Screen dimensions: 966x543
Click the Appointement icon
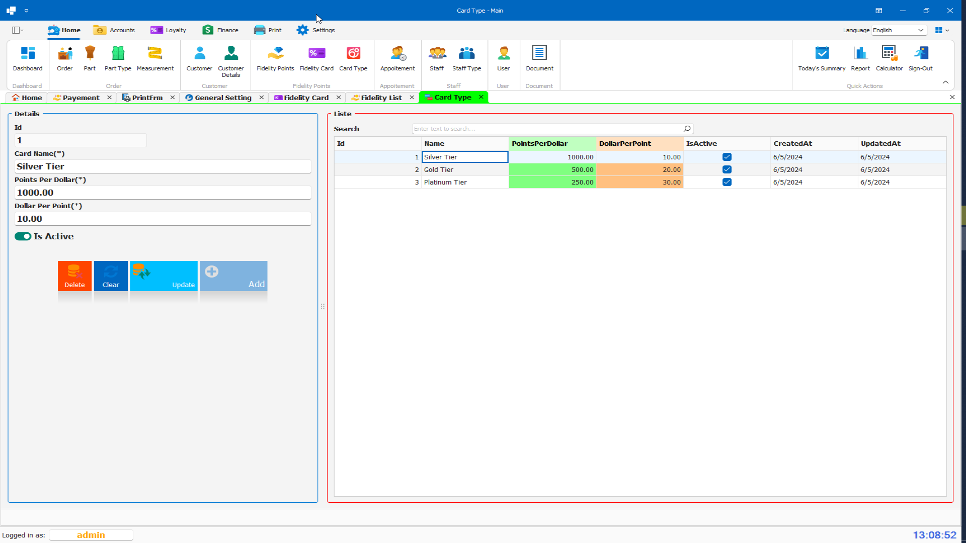(x=397, y=59)
